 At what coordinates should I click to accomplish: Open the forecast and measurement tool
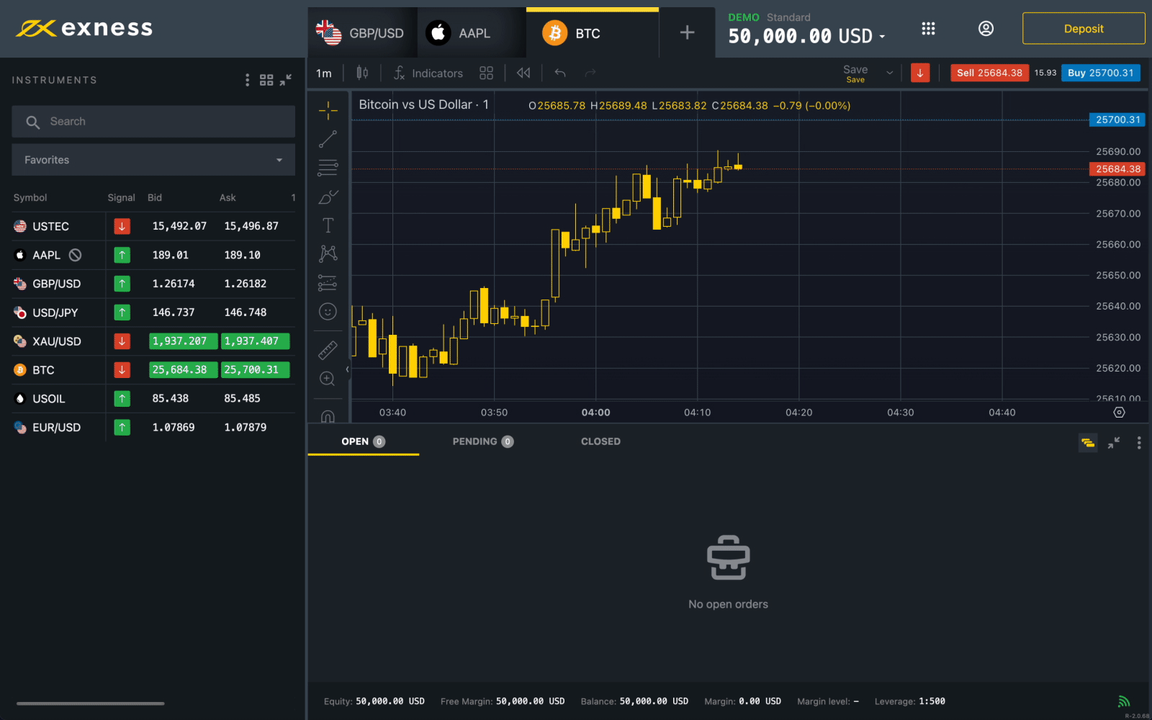[x=328, y=282]
